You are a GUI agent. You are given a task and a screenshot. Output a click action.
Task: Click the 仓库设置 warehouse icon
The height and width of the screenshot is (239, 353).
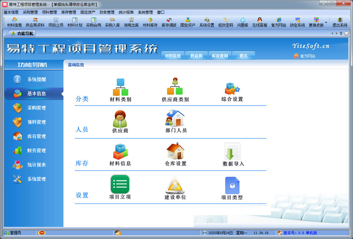(175, 151)
